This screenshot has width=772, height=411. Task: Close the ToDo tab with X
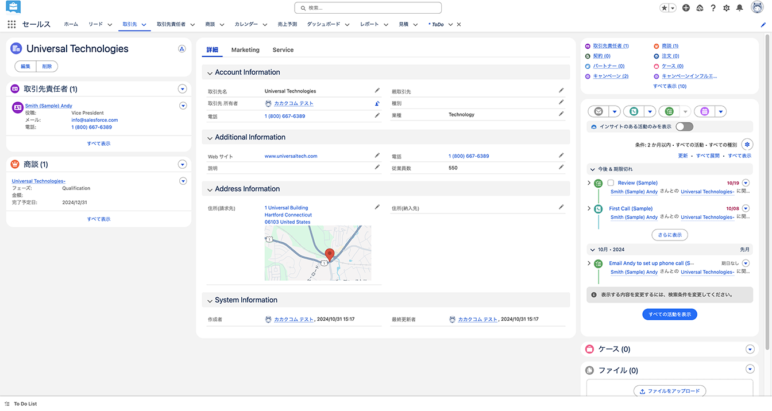point(458,25)
